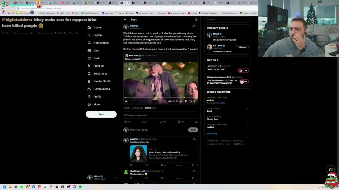Open the Media Share bookmark

[108, 13]
